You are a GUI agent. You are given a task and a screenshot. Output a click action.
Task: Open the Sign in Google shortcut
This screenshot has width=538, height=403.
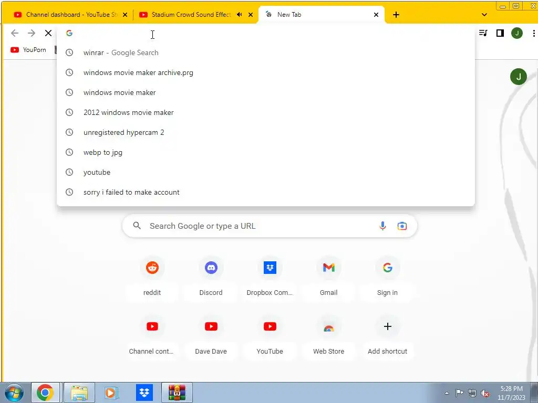[x=387, y=277]
